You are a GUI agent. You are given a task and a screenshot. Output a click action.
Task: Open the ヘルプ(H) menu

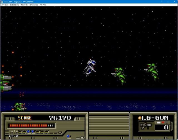pos(43,5)
